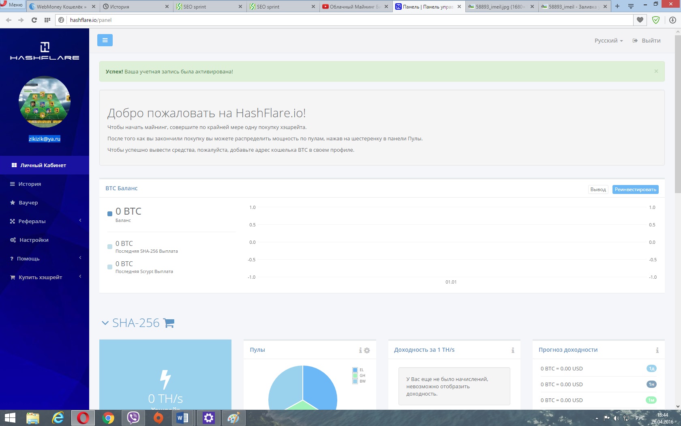The height and width of the screenshot is (426, 681).
Task: Click the BW pool legend item
Action: [359, 381]
